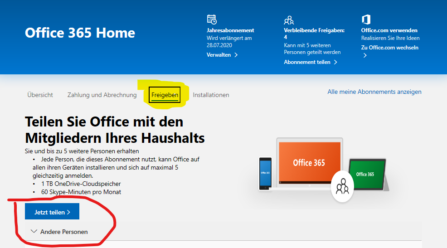Click the 'Realisieren Sie Ihre Ideen' text
This screenshot has width=447, height=248.
click(x=390, y=38)
